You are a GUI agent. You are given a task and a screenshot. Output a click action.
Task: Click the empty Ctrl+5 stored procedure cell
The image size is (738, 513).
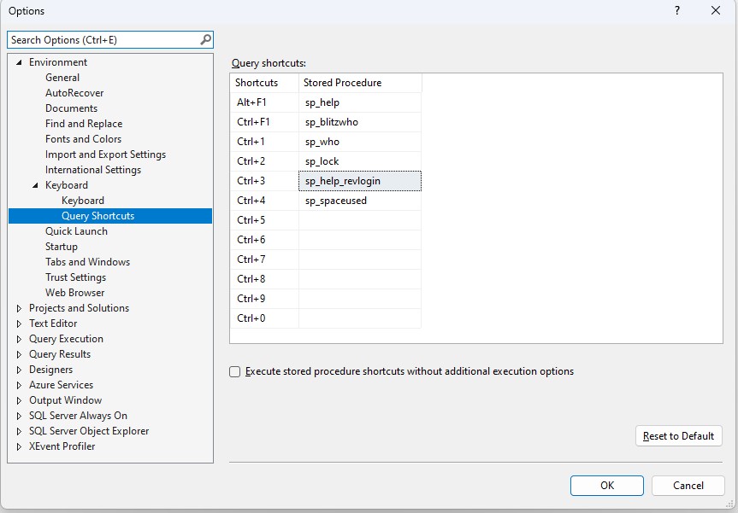(359, 220)
